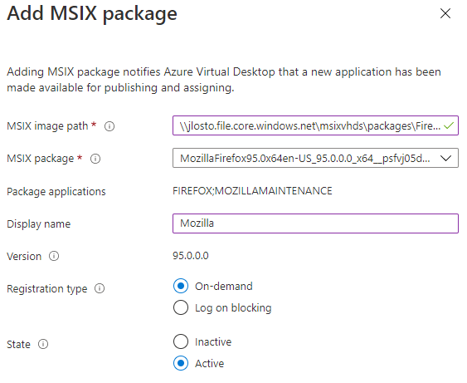Click the Registration type info icon
Screen dimensions: 467x383
click(x=100, y=288)
